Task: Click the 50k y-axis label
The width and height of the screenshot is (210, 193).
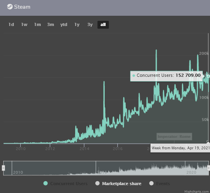Action: click(x=205, y=119)
